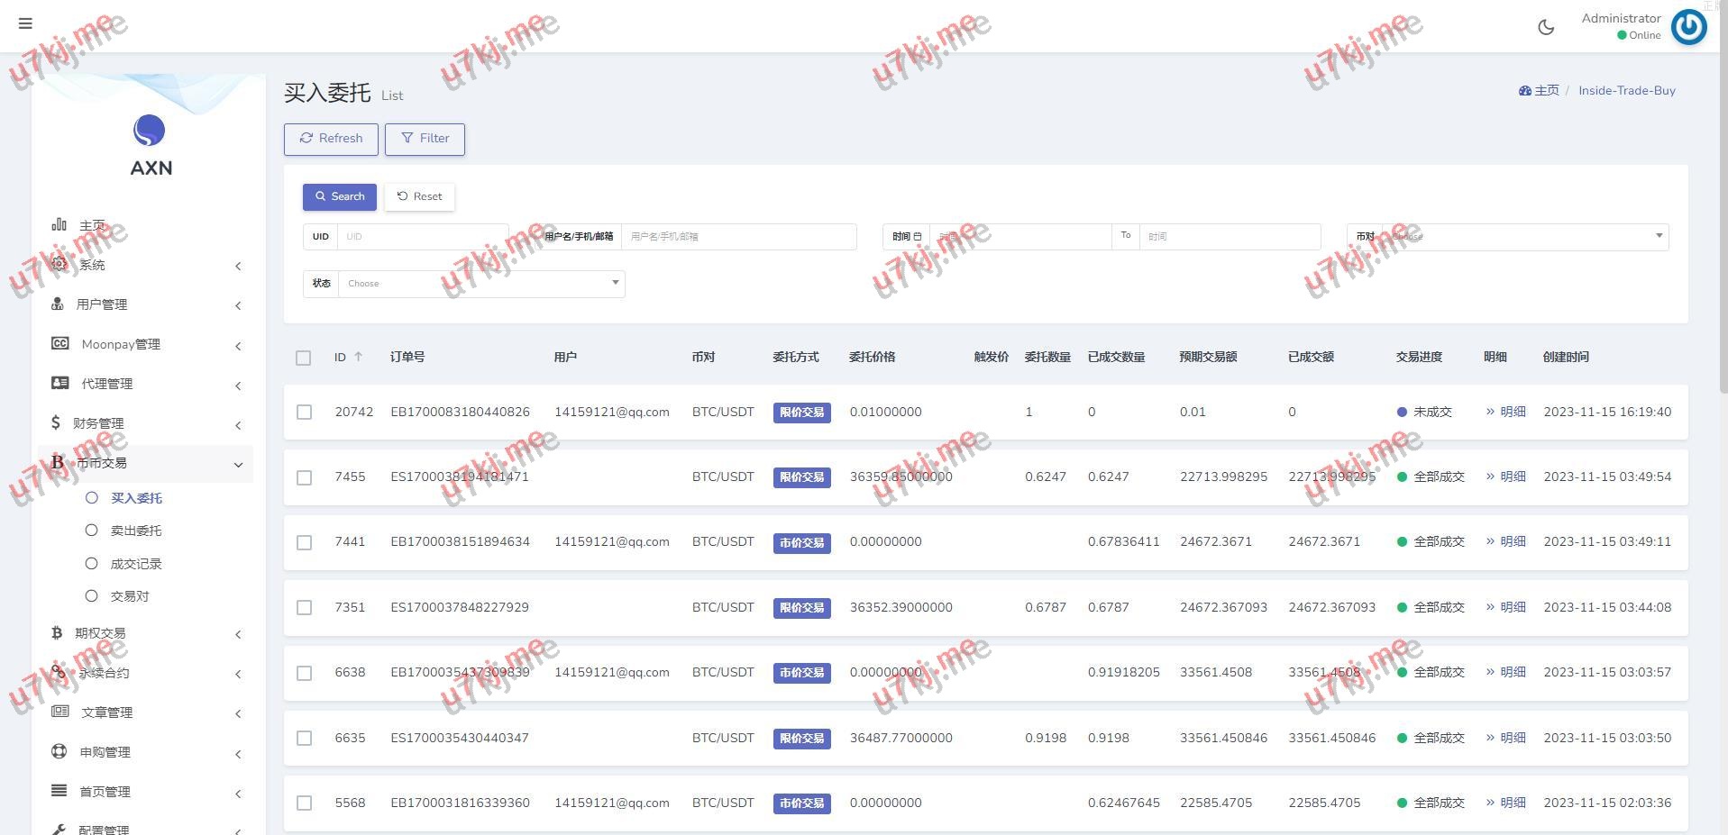Click the Refresh button
1728x835 pixels.
tap(331, 139)
